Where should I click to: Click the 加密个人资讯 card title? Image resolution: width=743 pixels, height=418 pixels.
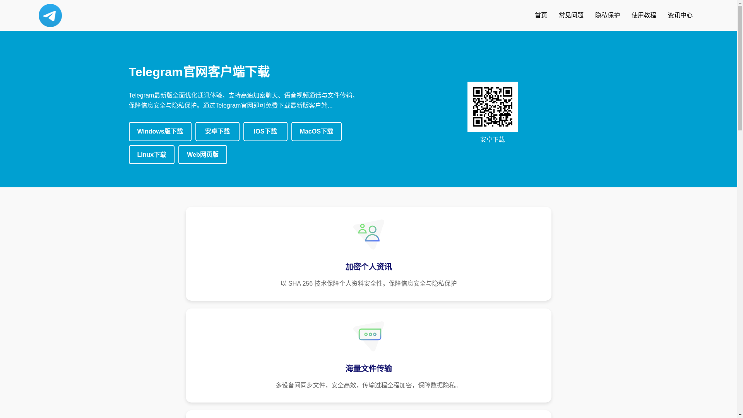(x=368, y=267)
